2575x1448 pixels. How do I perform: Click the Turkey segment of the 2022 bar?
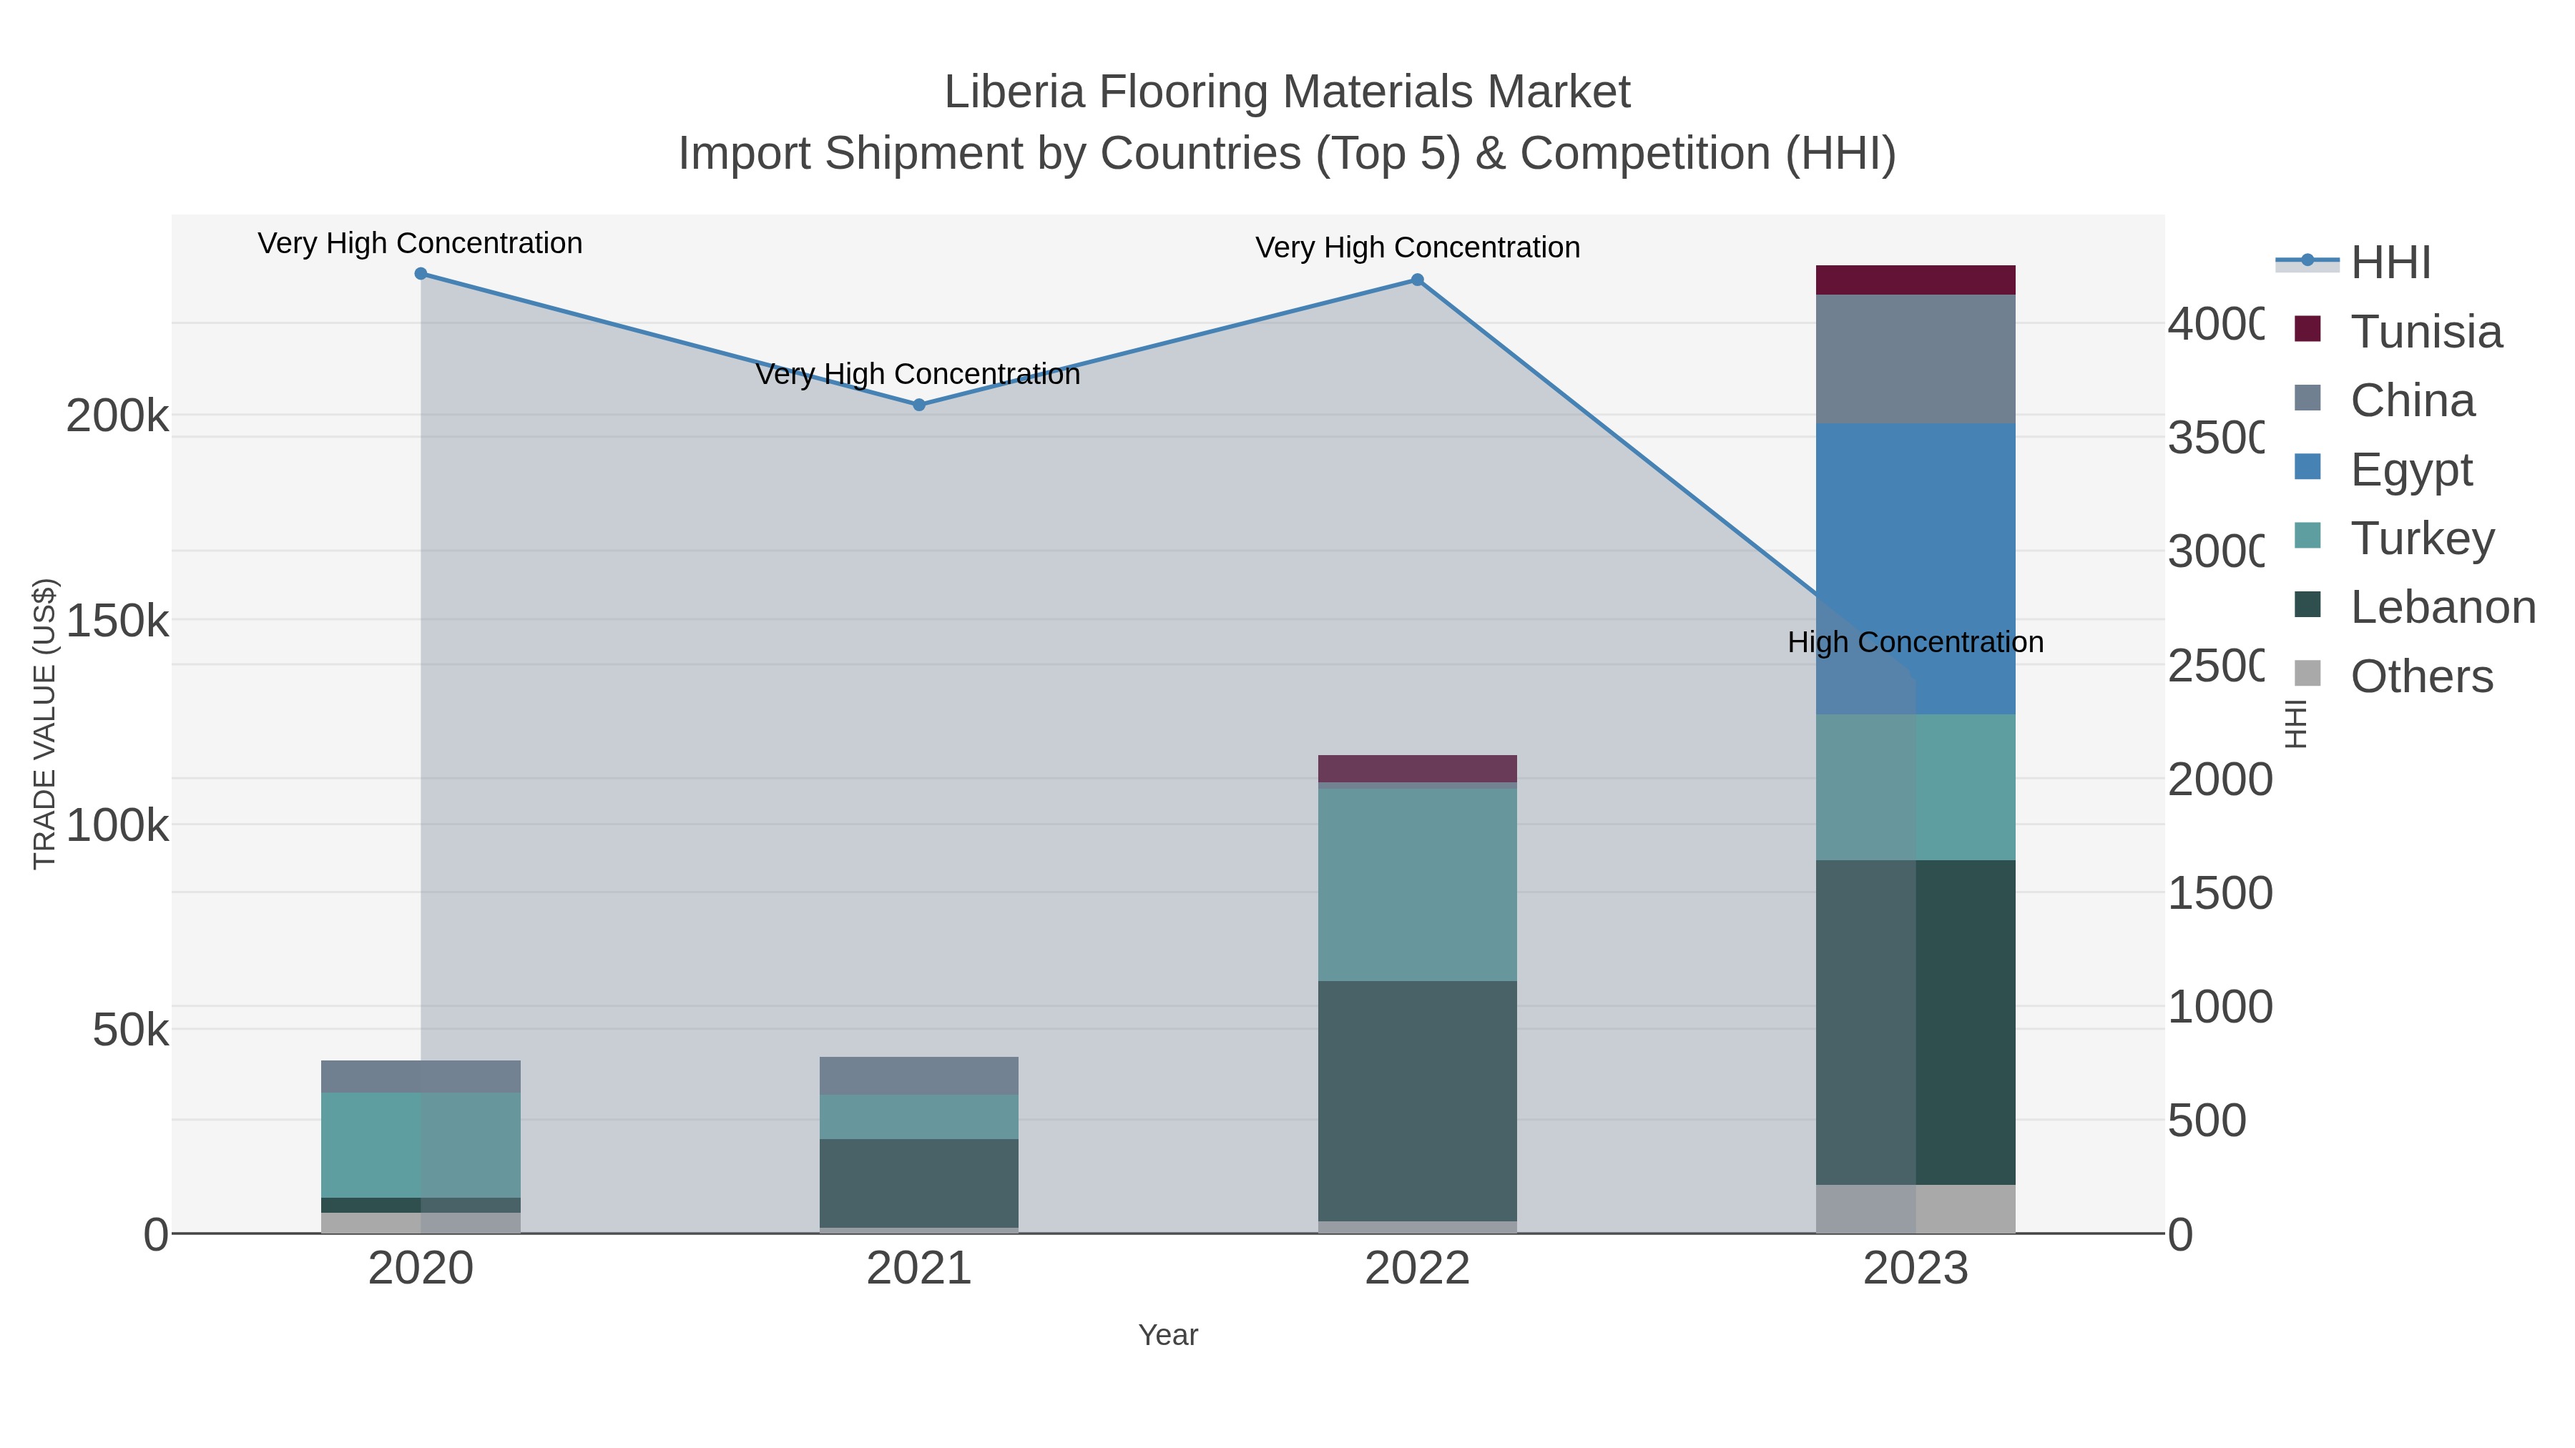click(1418, 885)
